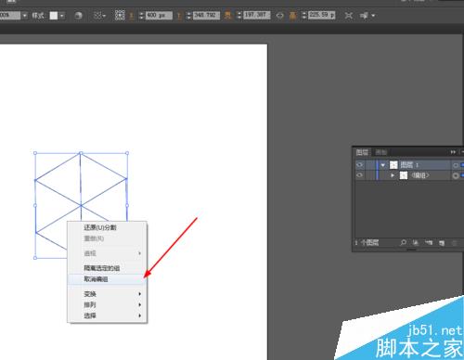Select the <编组> row name
Image resolution: width=464 pixels, height=360 pixels.
pos(420,175)
